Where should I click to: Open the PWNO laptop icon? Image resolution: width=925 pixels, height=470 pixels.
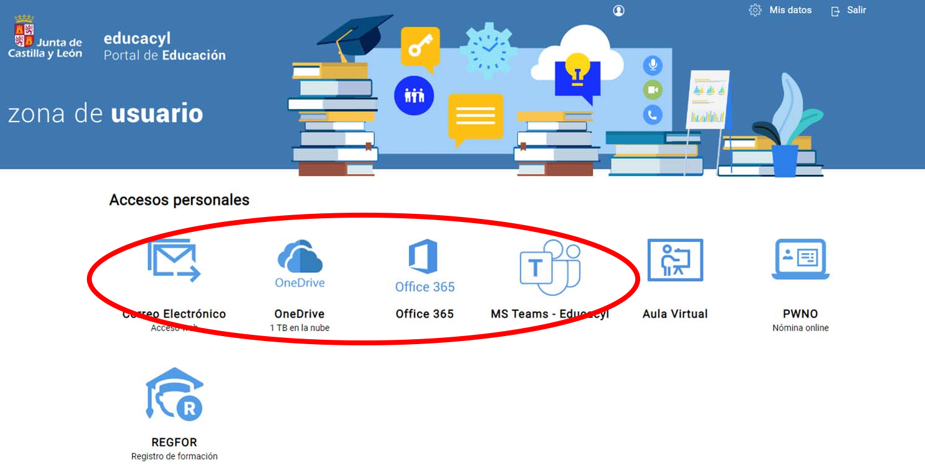click(x=800, y=259)
